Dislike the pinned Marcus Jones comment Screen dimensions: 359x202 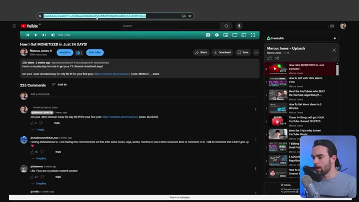click(41, 123)
